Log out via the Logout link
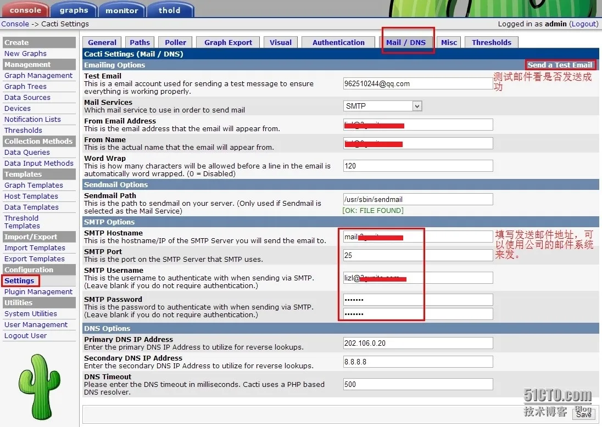 tap(583, 24)
